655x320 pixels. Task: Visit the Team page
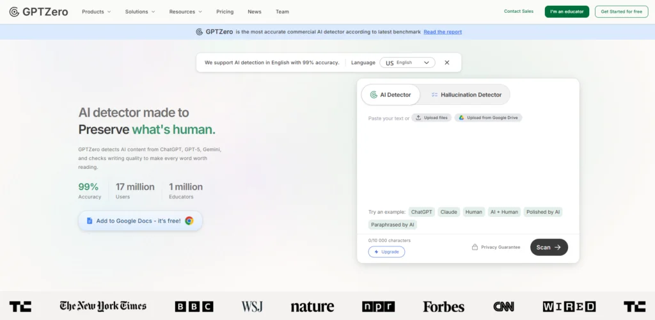tap(282, 12)
